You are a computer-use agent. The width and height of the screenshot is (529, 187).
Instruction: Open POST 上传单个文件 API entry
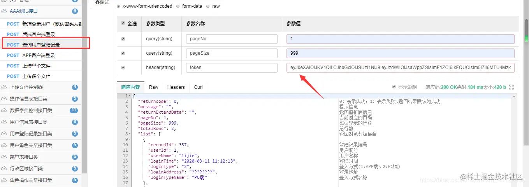[x=41, y=66]
